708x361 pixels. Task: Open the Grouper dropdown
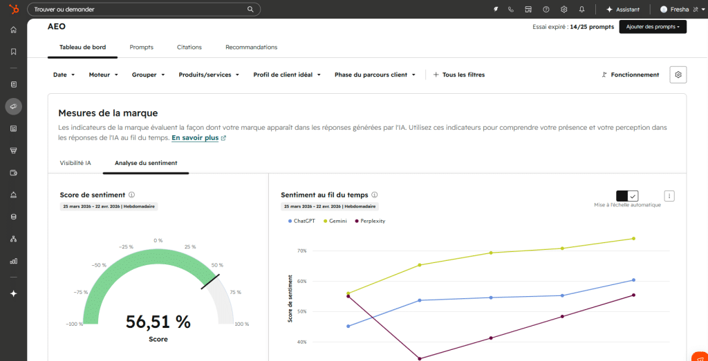pos(148,75)
